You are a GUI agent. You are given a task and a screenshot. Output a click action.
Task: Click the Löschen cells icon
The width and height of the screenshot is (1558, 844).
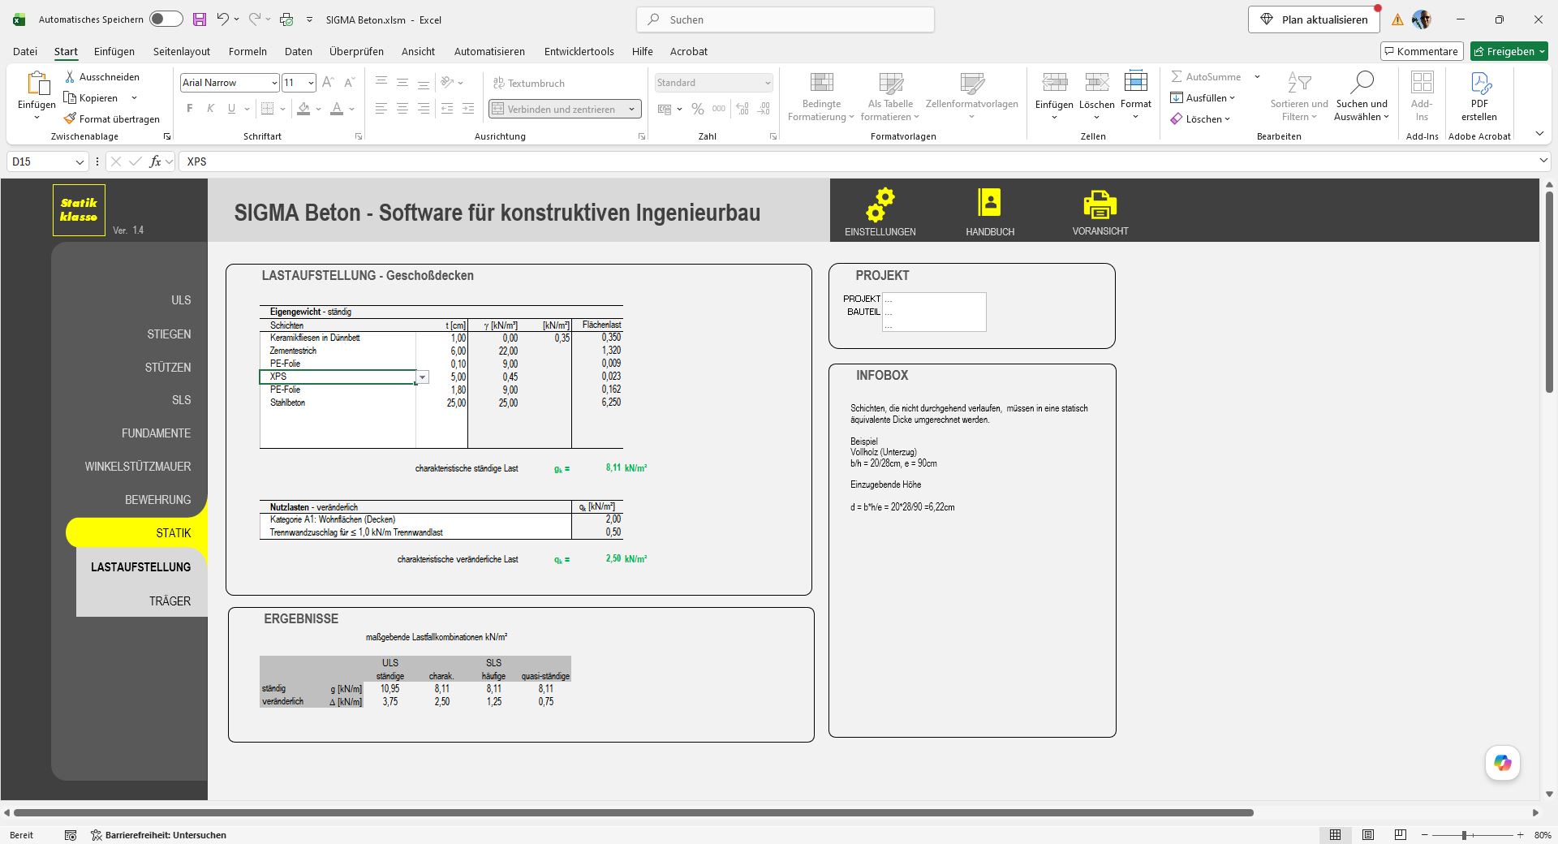[x=1096, y=83]
